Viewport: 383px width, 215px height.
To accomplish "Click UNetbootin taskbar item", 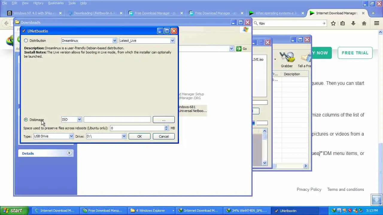I will tap(294, 211).
